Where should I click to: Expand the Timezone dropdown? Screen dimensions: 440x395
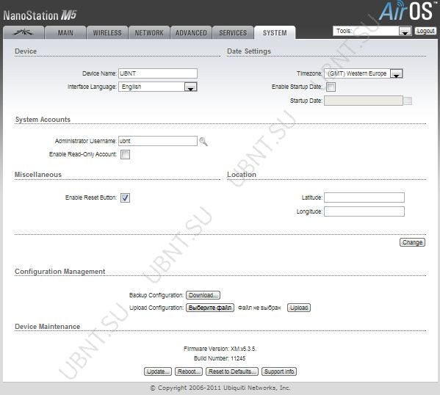point(364,73)
